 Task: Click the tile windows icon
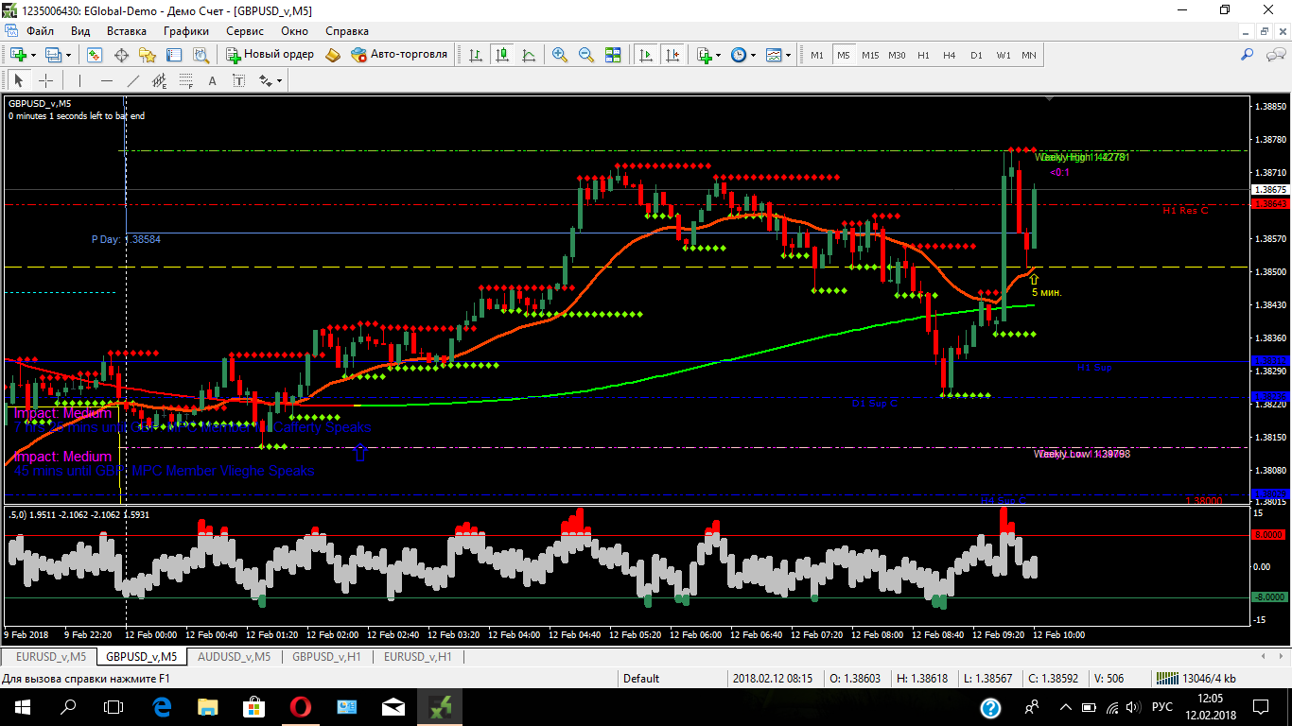click(613, 55)
